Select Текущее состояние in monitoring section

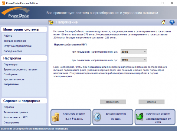click(15, 41)
